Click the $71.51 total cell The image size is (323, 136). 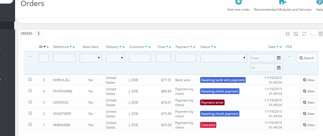coord(166,80)
